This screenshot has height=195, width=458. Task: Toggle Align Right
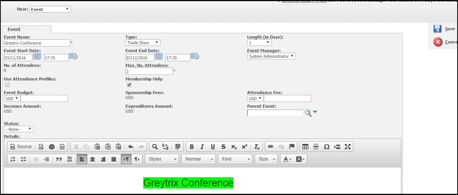(x=103, y=159)
